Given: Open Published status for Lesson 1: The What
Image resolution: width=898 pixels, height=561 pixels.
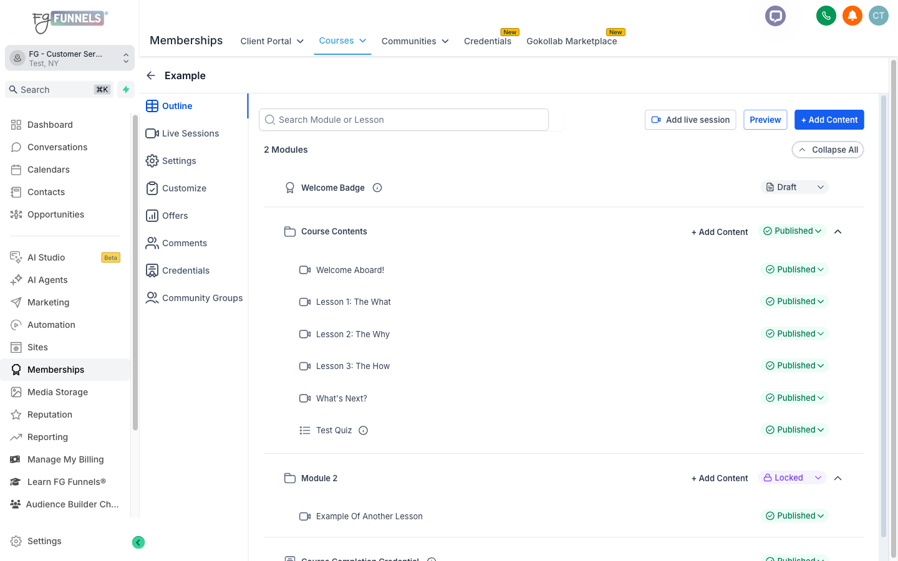Looking at the screenshot, I should [795, 301].
